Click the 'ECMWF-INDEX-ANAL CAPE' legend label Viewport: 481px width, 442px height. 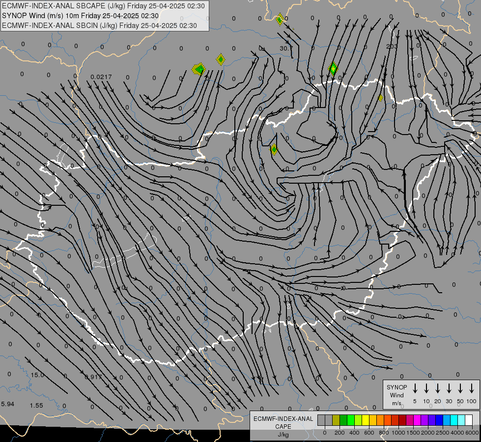pyautogui.click(x=283, y=422)
